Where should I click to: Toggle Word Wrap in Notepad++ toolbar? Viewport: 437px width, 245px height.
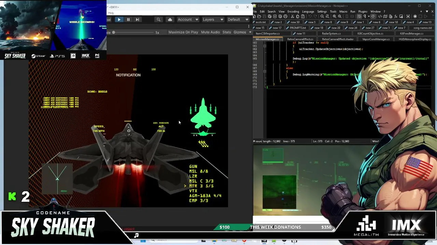pyautogui.click(x=359, y=16)
